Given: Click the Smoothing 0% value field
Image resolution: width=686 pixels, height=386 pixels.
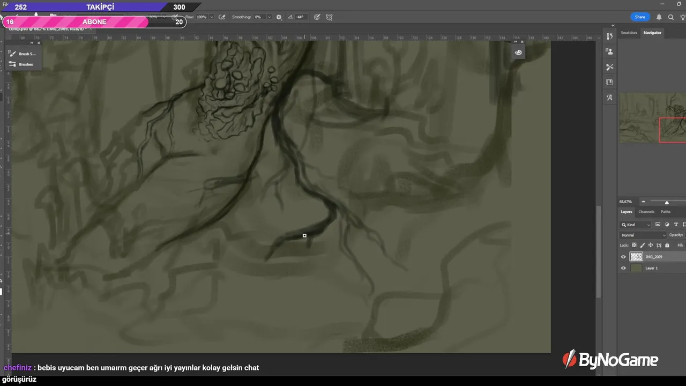Looking at the screenshot, I should (x=259, y=17).
